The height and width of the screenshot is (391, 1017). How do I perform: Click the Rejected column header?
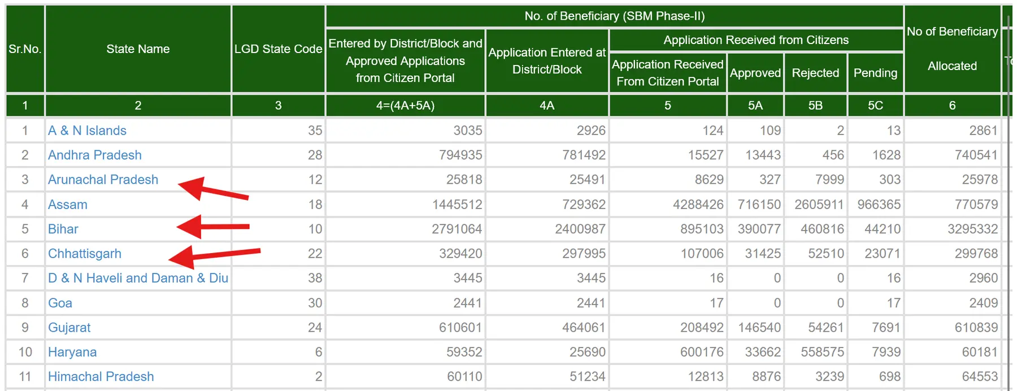(815, 73)
